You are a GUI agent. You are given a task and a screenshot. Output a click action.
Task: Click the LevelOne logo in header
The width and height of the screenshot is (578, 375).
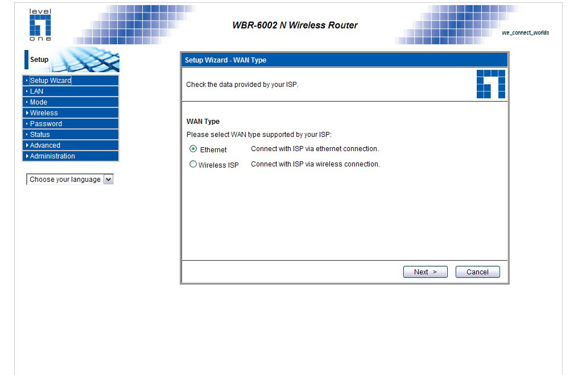pyautogui.click(x=40, y=24)
